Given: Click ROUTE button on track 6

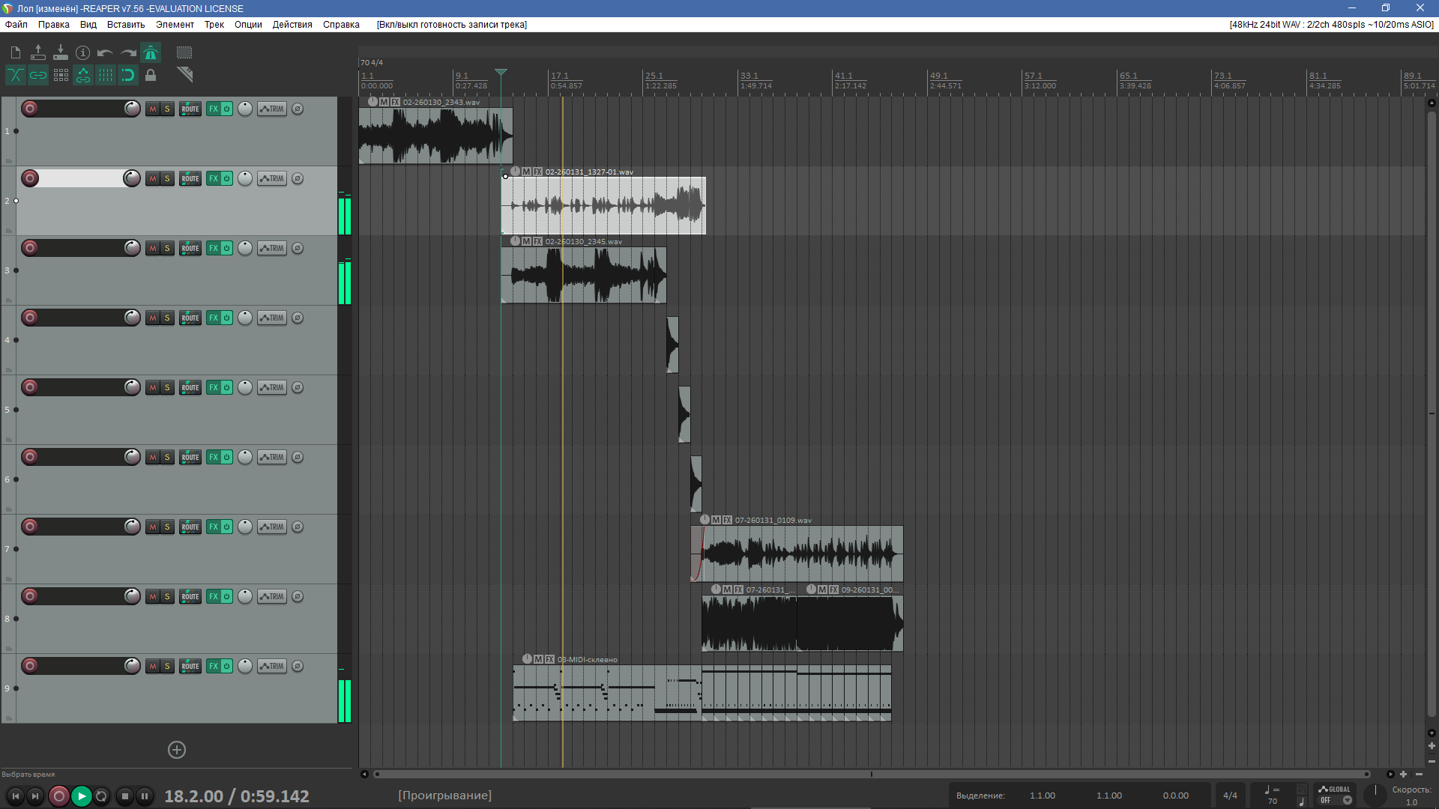Looking at the screenshot, I should tap(190, 457).
